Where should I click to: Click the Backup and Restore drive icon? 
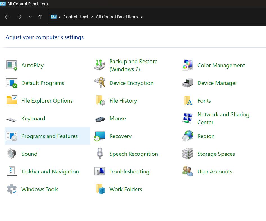(100, 65)
